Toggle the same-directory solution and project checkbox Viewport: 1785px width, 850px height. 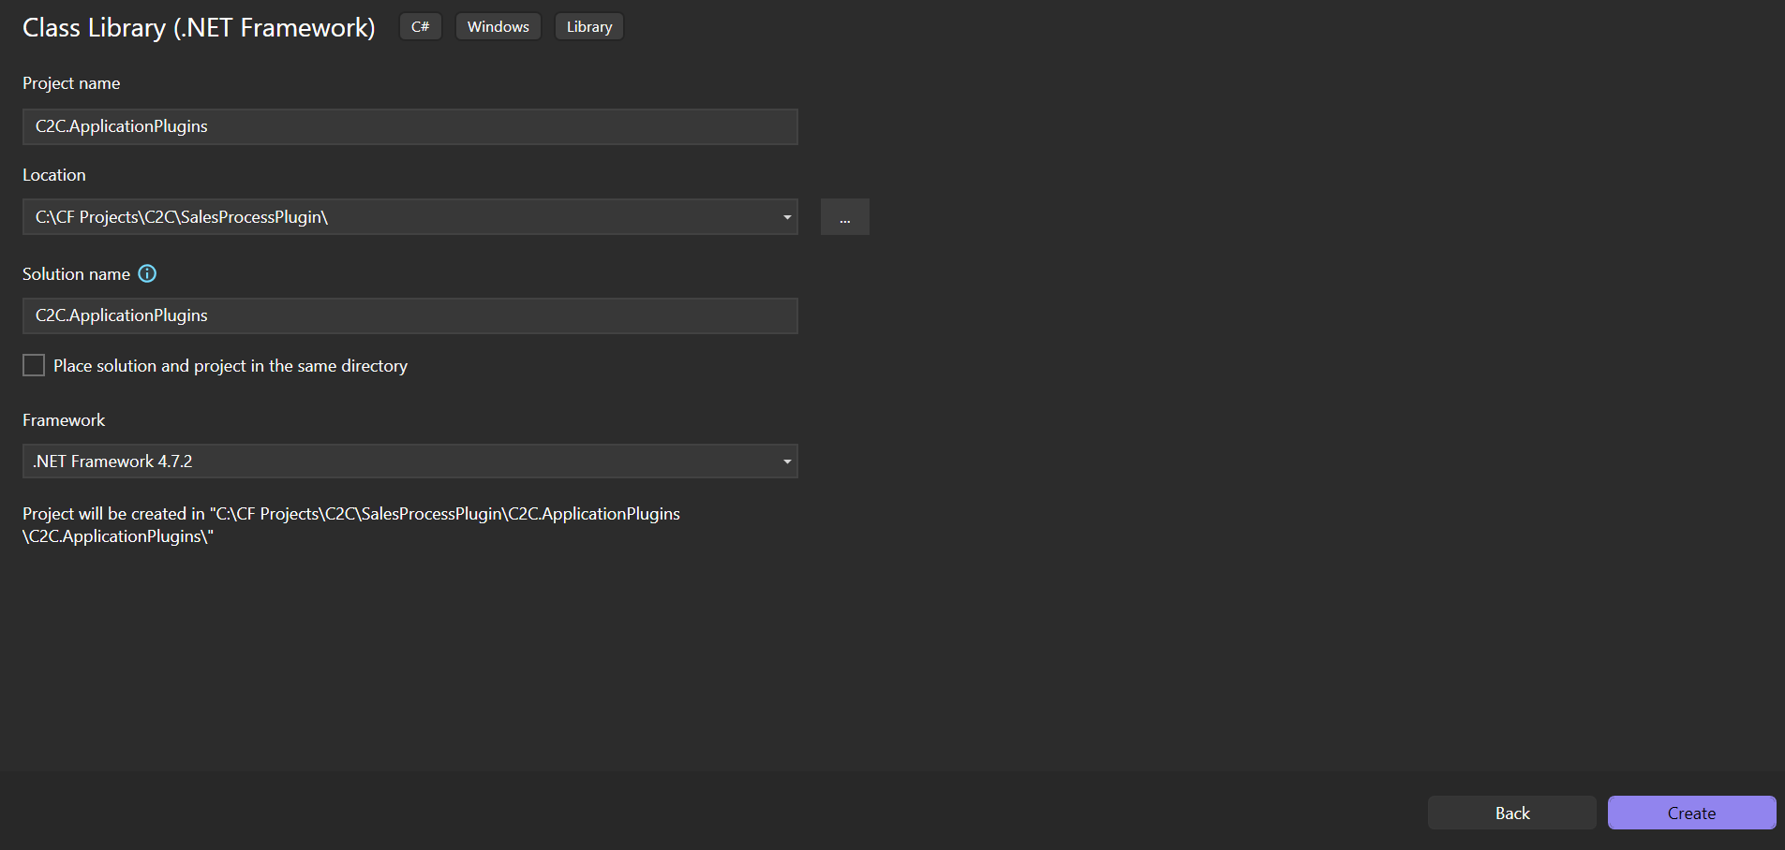34,365
